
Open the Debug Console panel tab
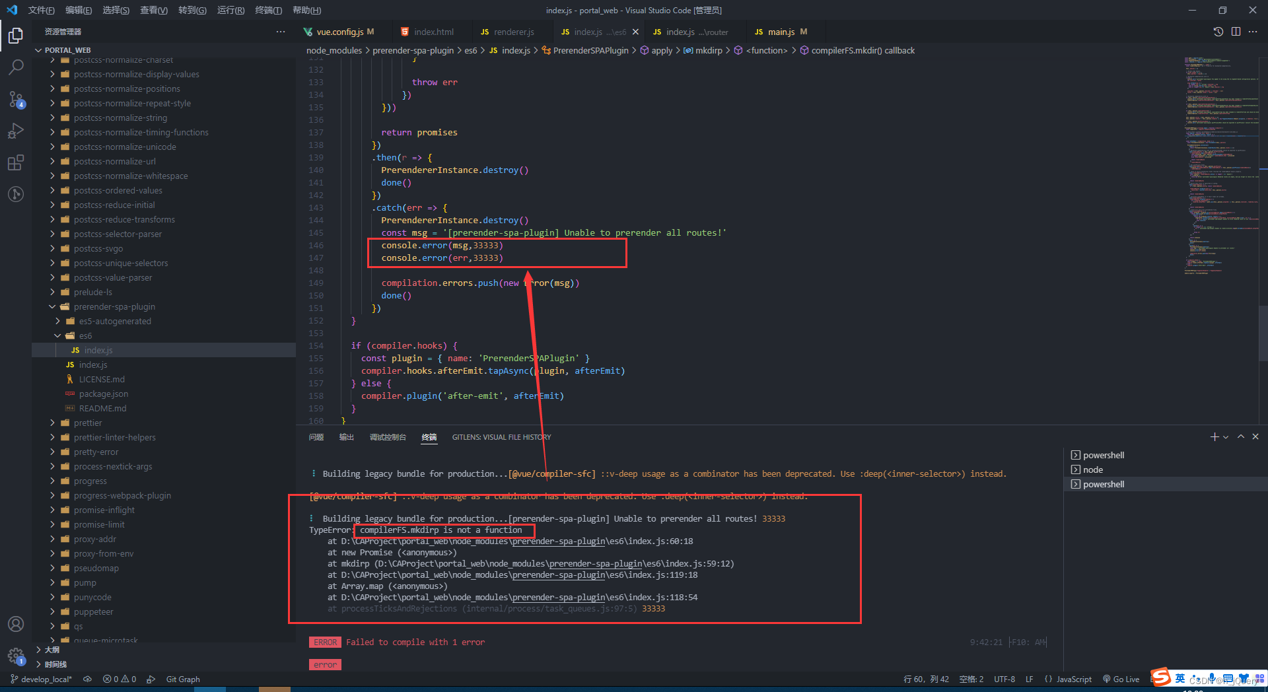click(388, 437)
